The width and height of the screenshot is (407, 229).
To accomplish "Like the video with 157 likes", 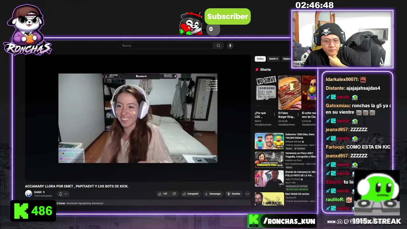I will pos(163,194).
